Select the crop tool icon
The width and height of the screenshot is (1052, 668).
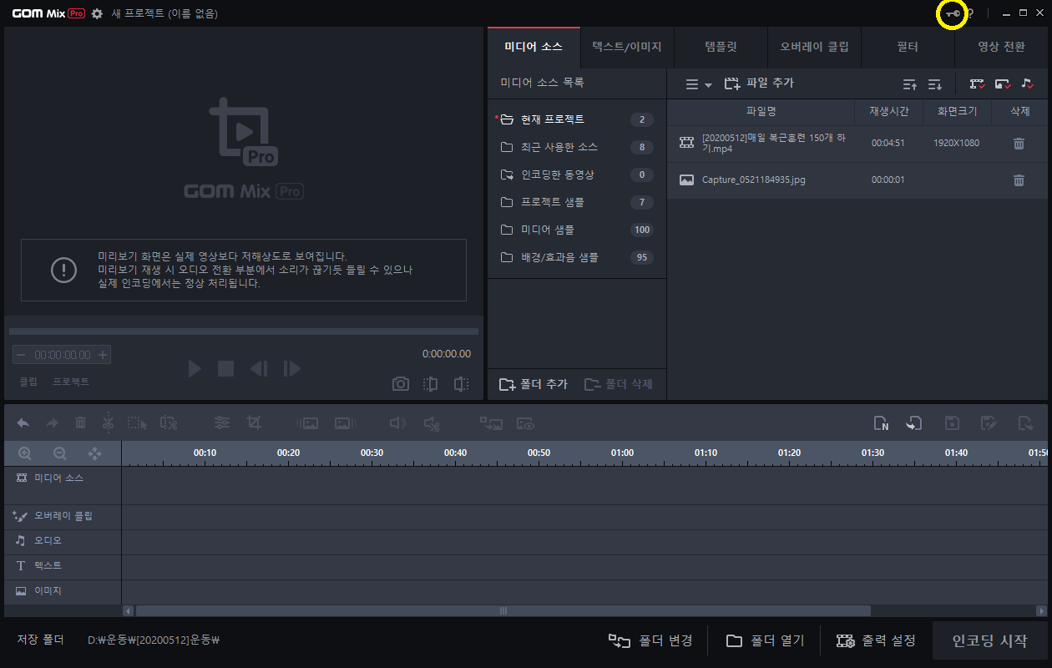tap(254, 423)
